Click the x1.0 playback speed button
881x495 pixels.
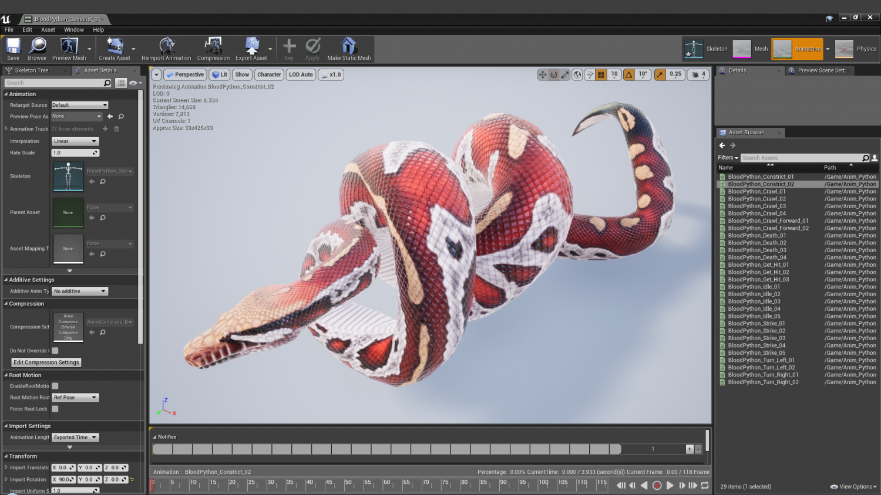click(x=332, y=74)
